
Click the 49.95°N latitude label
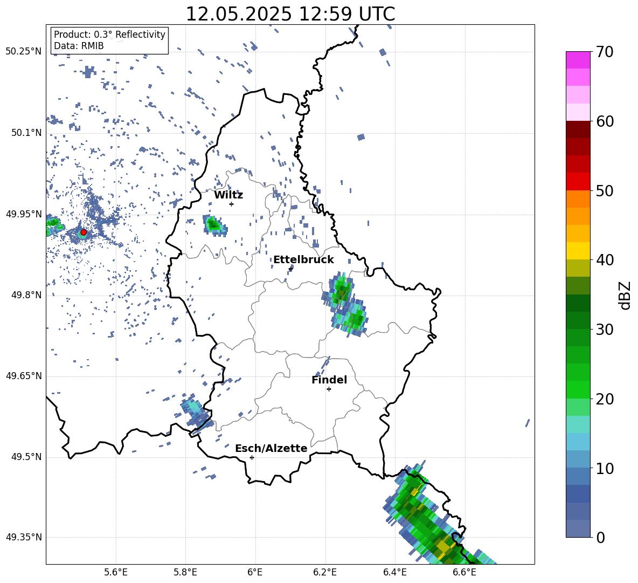tap(24, 214)
